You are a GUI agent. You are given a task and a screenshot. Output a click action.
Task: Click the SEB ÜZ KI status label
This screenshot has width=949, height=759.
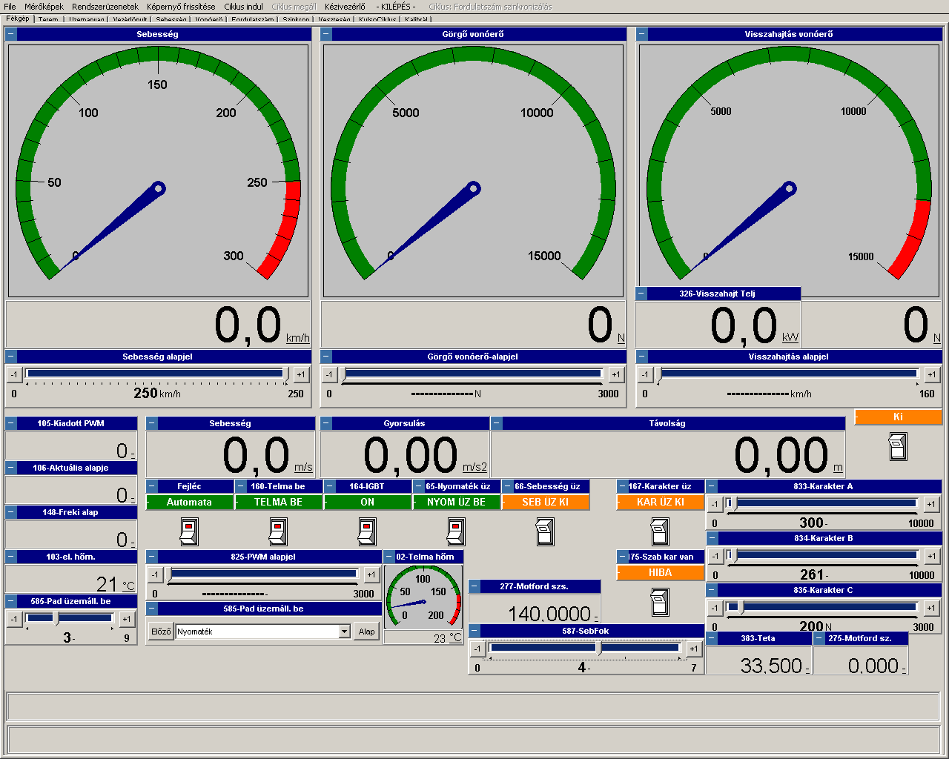[x=545, y=502]
